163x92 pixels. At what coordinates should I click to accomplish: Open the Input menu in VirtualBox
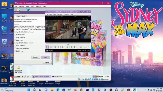pyautogui.click(x=33, y=6)
